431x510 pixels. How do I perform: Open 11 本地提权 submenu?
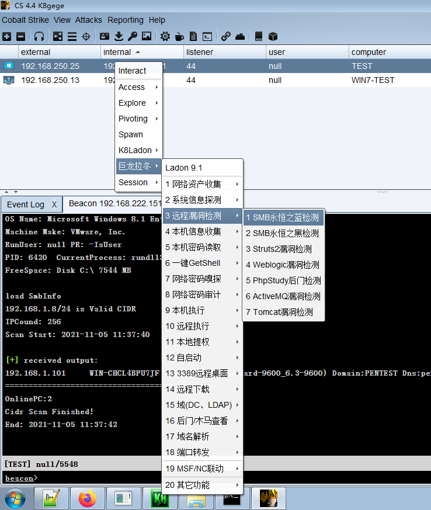point(202,342)
